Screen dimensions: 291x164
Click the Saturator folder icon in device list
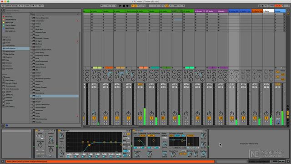[34, 99]
